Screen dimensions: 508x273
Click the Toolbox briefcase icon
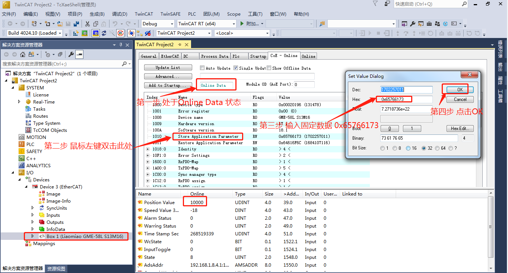click(429, 24)
